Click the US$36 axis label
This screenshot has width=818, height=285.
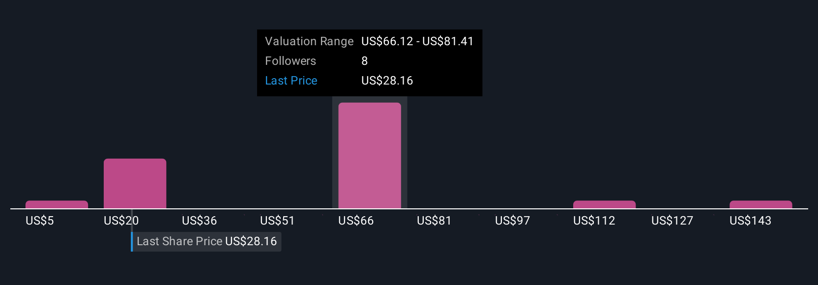click(199, 221)
